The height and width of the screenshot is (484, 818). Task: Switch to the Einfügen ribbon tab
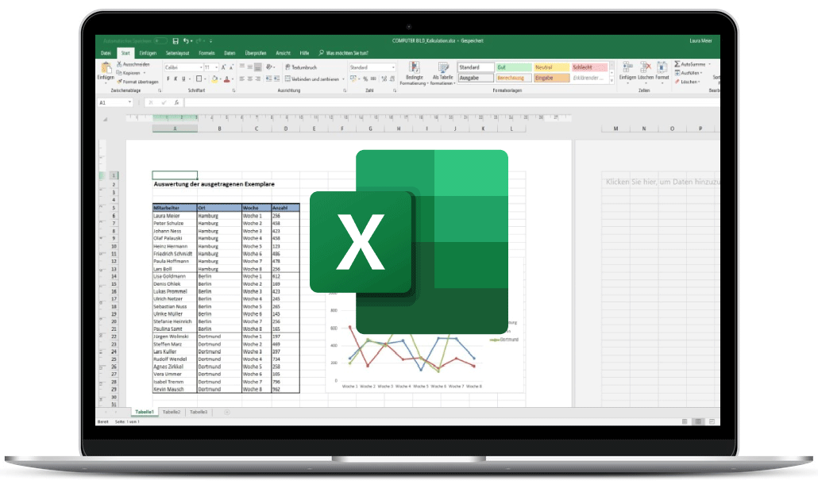pos(148,53)
